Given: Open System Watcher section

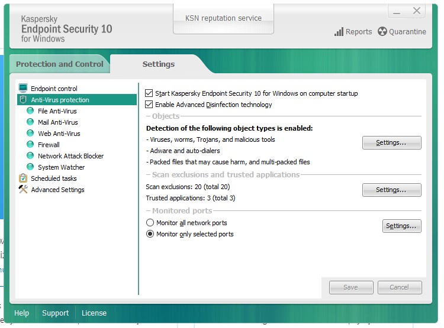Looking at the screenshot, I should coord(61,167).
